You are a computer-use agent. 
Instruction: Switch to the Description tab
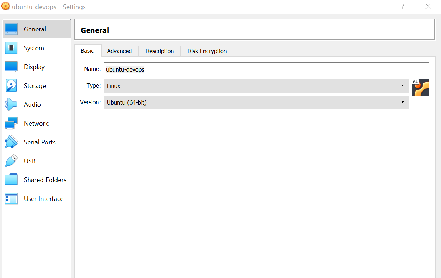click(160, 51)
